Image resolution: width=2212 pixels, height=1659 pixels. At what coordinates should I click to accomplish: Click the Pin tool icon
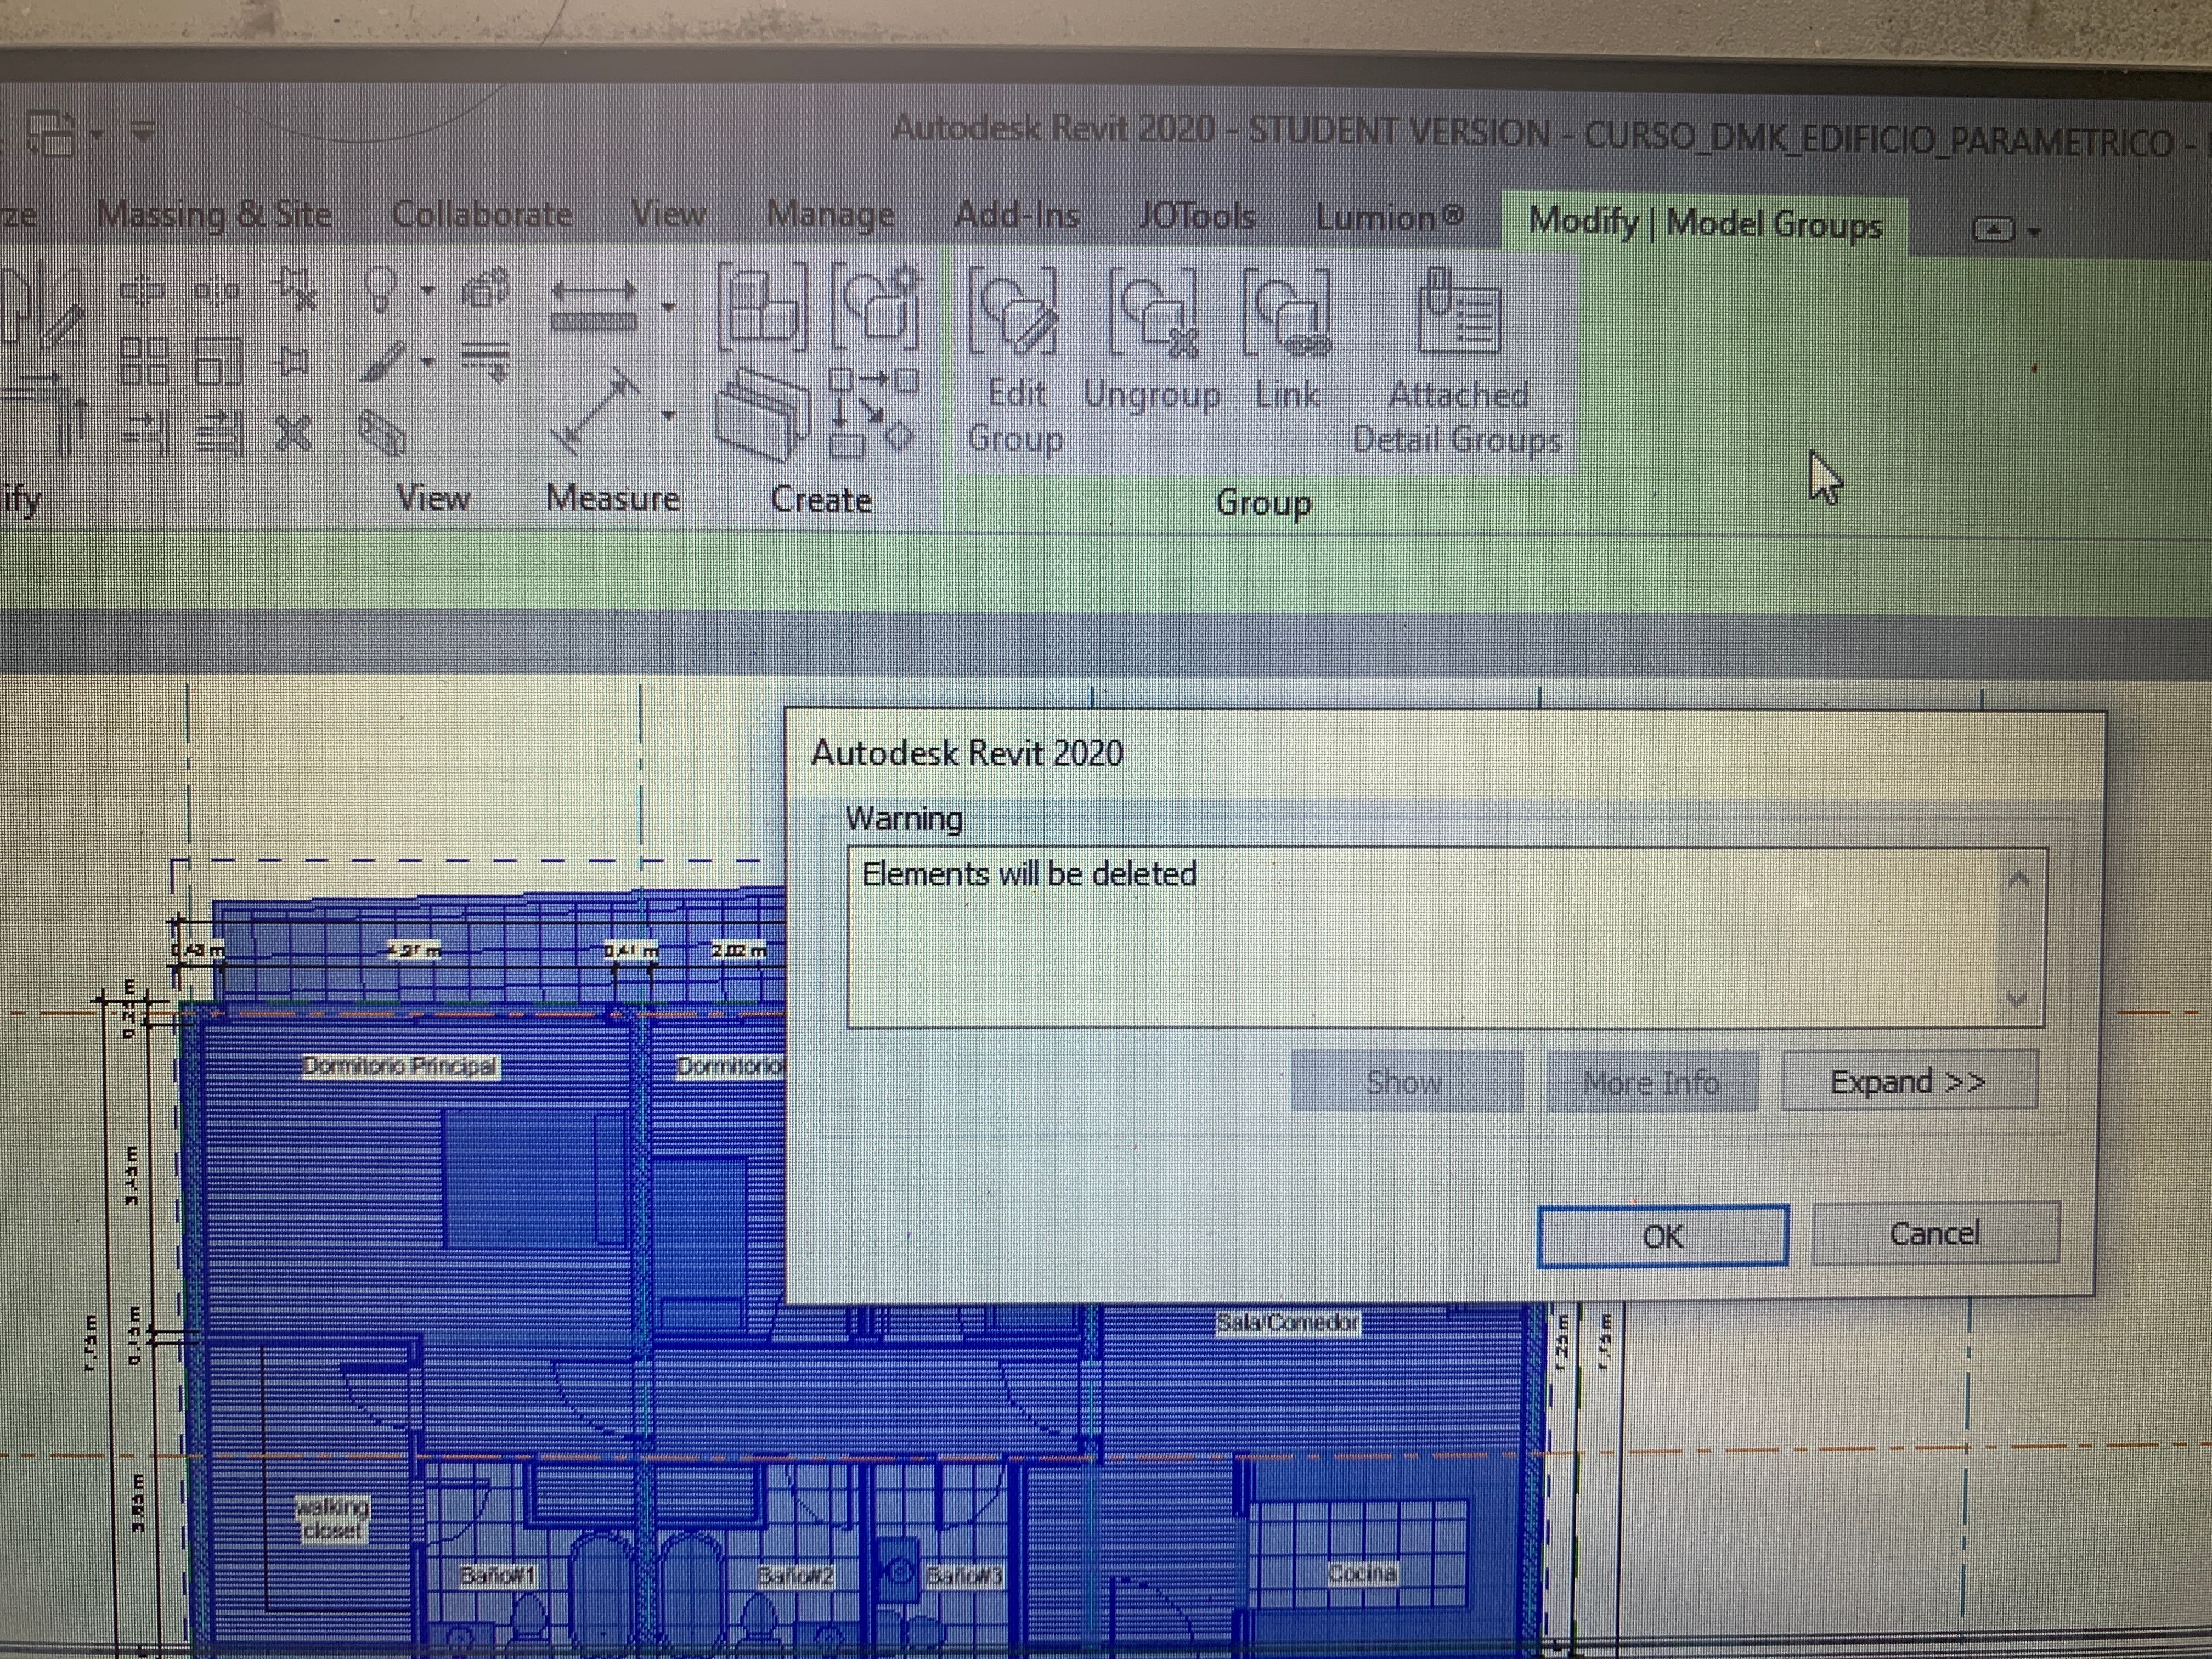click(x=293, y=361)
